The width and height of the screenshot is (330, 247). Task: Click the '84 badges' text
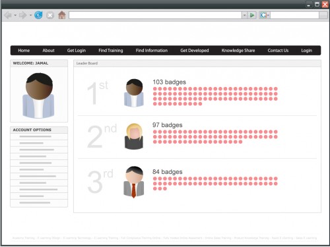pos(167,172)
